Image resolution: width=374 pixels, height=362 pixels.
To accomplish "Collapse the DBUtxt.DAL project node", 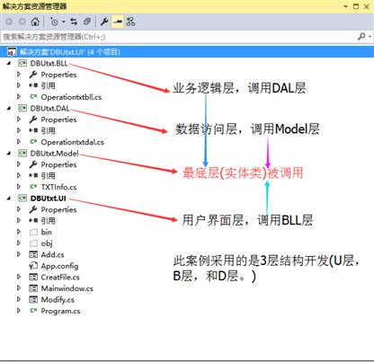I will [x=9, y=108].
